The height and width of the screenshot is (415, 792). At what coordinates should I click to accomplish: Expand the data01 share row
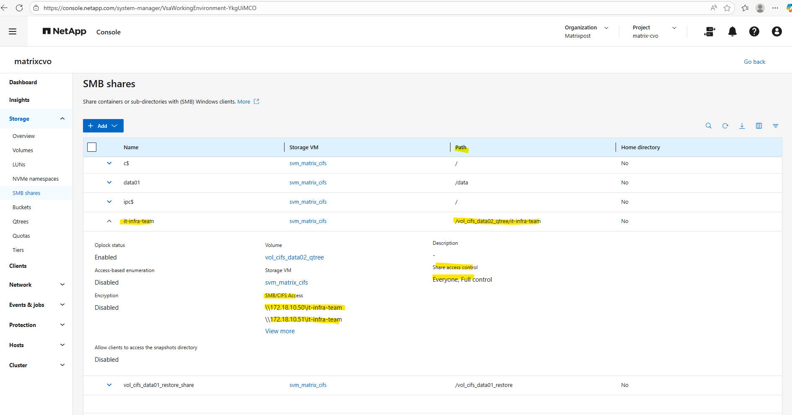109,182
